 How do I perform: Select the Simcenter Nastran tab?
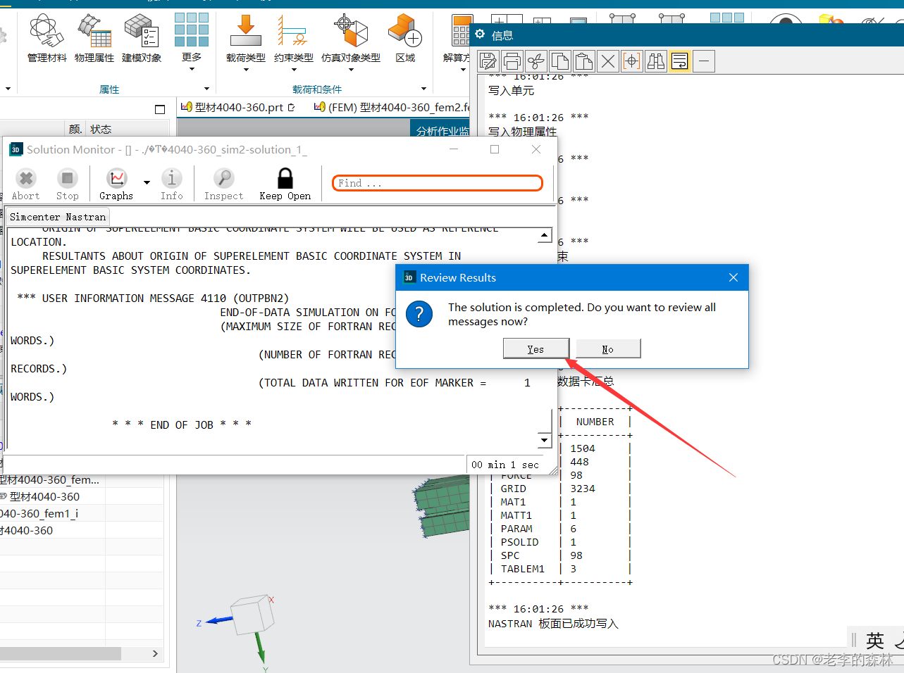click(x=58, y=217)
